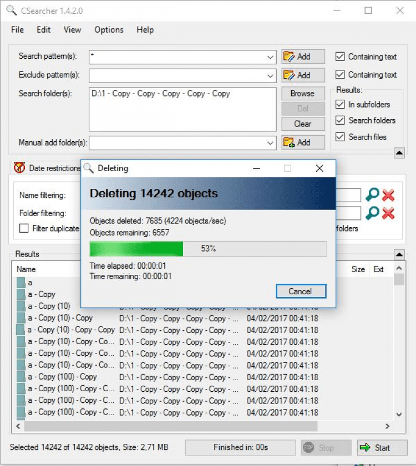Click the red X beside Name filtering
Screen dimensions: 416x466
(x=388, y=195)
